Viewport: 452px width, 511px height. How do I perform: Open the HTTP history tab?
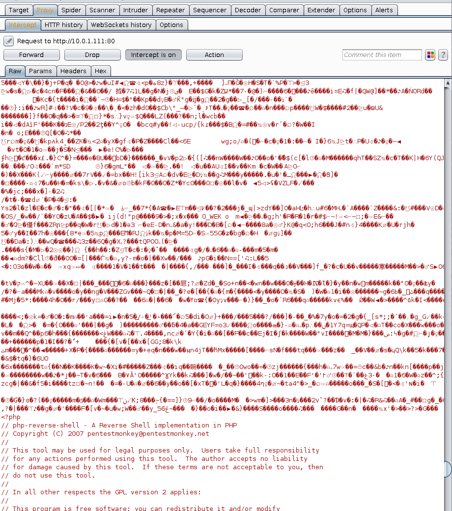point(64,25)
